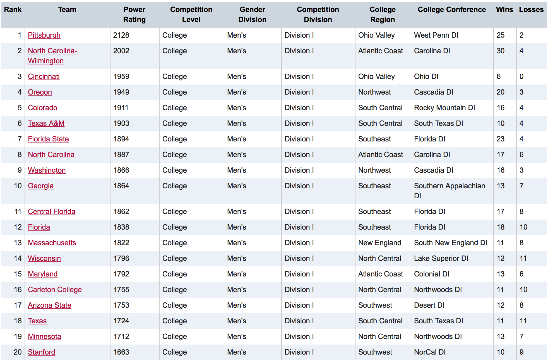The height and width of the screenshot is (361, 548).
Task: Visit the Texas A&M team link
Action: pos(46,123)
